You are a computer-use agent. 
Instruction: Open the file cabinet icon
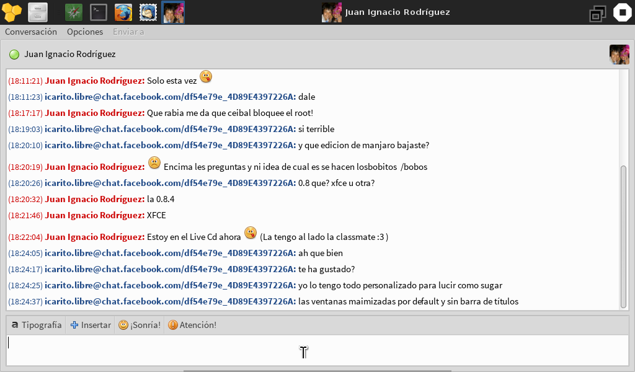38,12
